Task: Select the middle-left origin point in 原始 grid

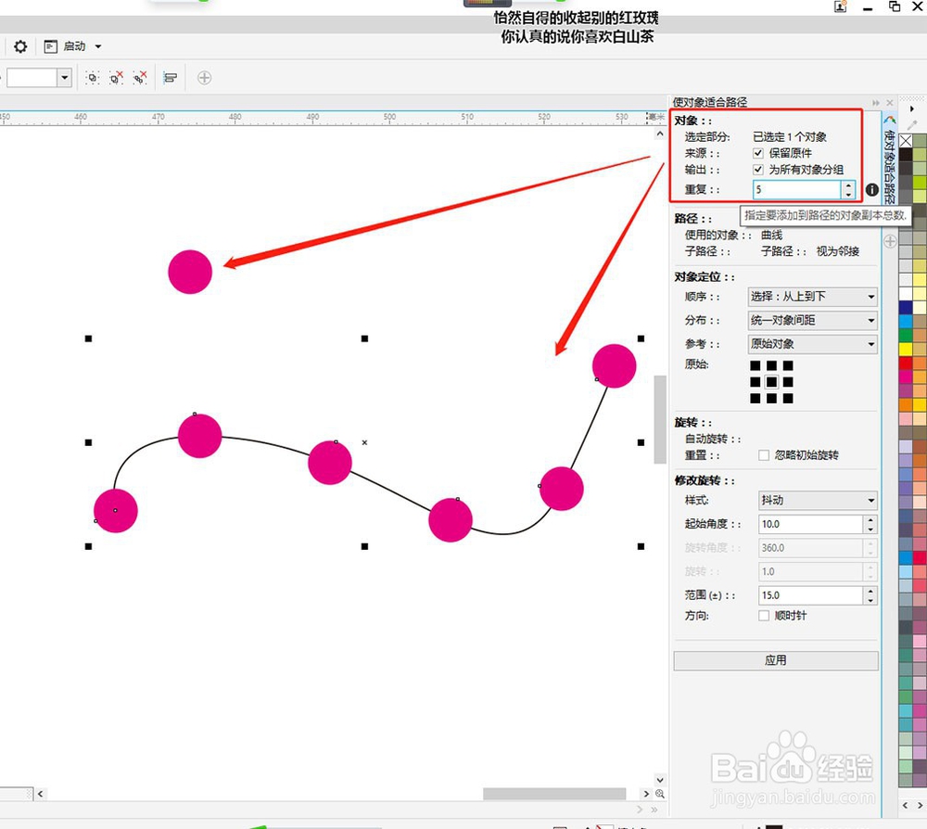Action: point(755,382)
